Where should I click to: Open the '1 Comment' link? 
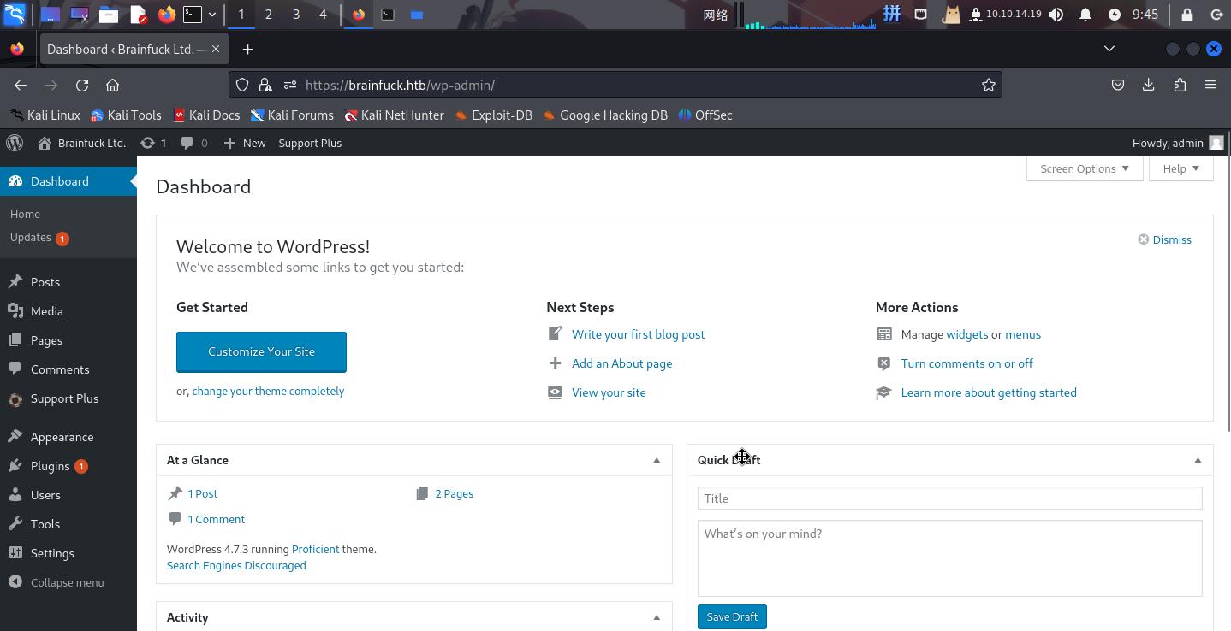point(216,519)
